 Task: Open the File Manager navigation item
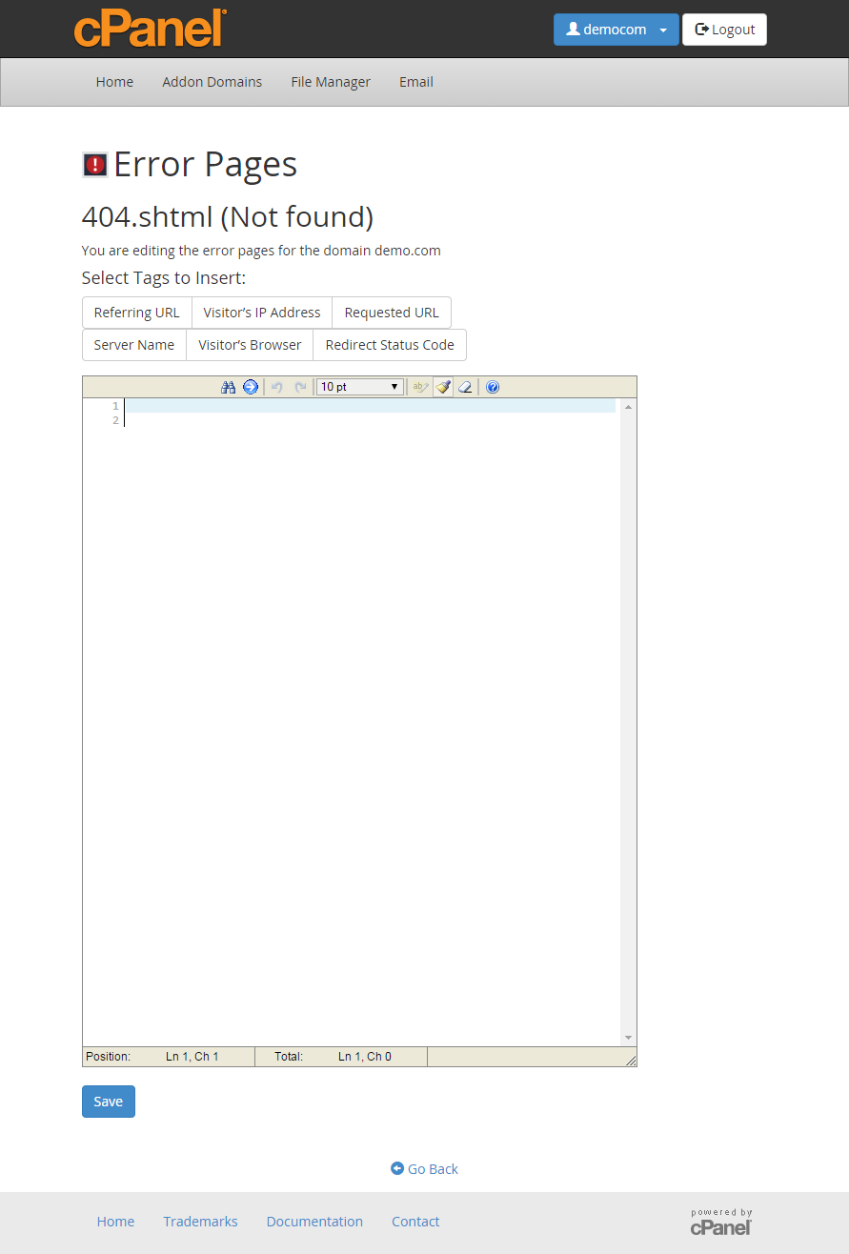coord(330,82)
